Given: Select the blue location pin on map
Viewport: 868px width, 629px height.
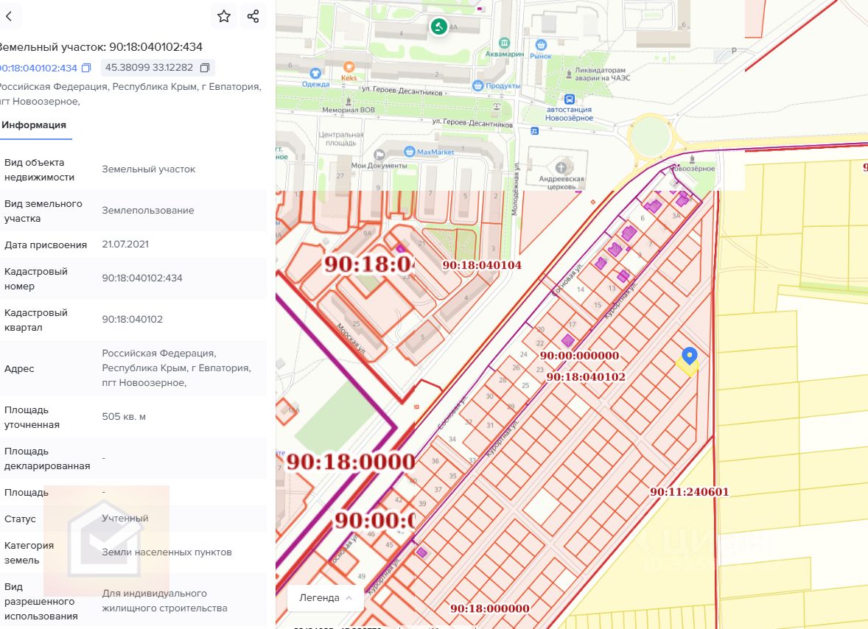Looking at the screenshot, I should pos(689,355).
